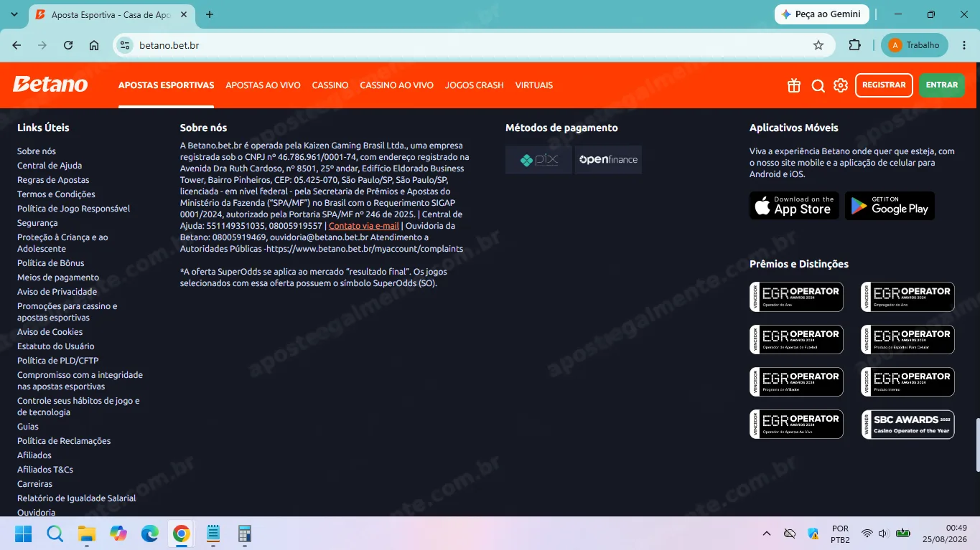Open the gift promotions icon in header
This screenshot has height=550, width=980.
click(x=794, y=85)
